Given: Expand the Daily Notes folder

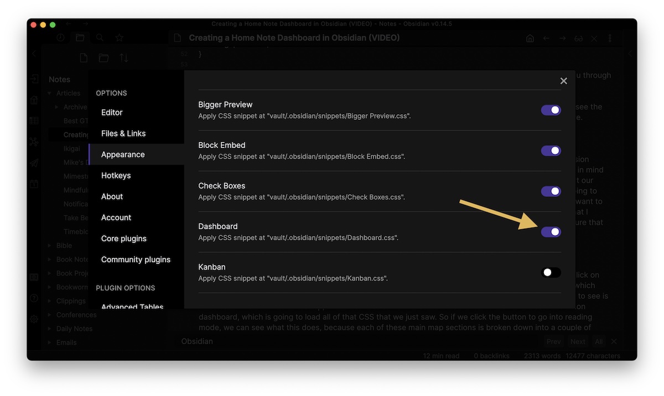Looking at the screenshot, I should point(50,329).
